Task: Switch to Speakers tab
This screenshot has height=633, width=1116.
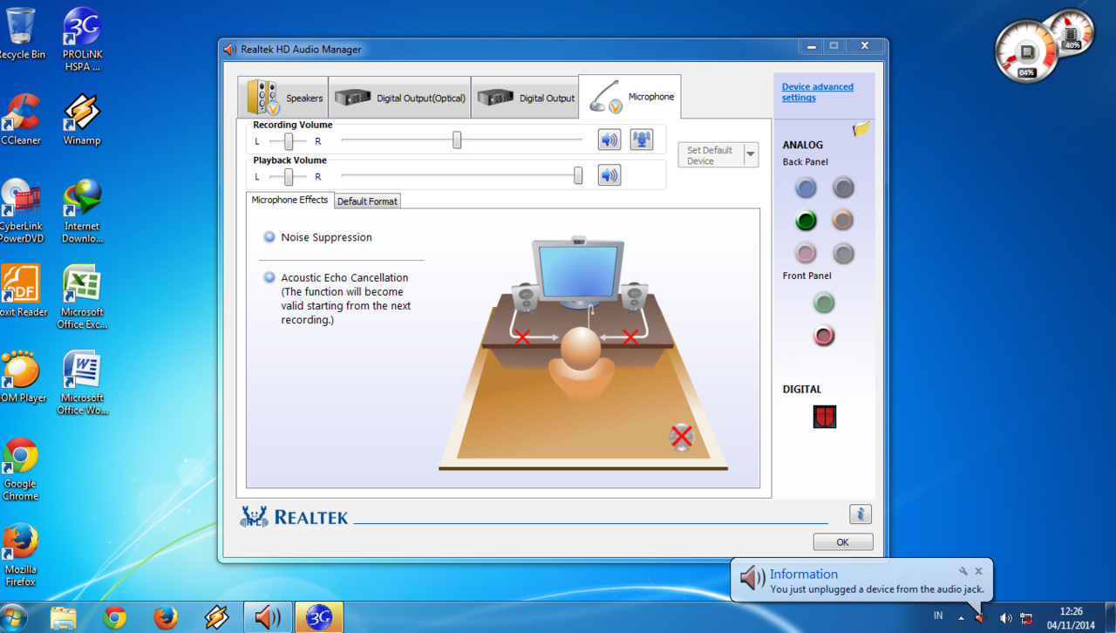Action: pyautogui.click(x=283, y=98)
